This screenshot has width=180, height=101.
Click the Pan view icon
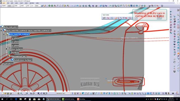pyautogui.click(x=135, y=93)
